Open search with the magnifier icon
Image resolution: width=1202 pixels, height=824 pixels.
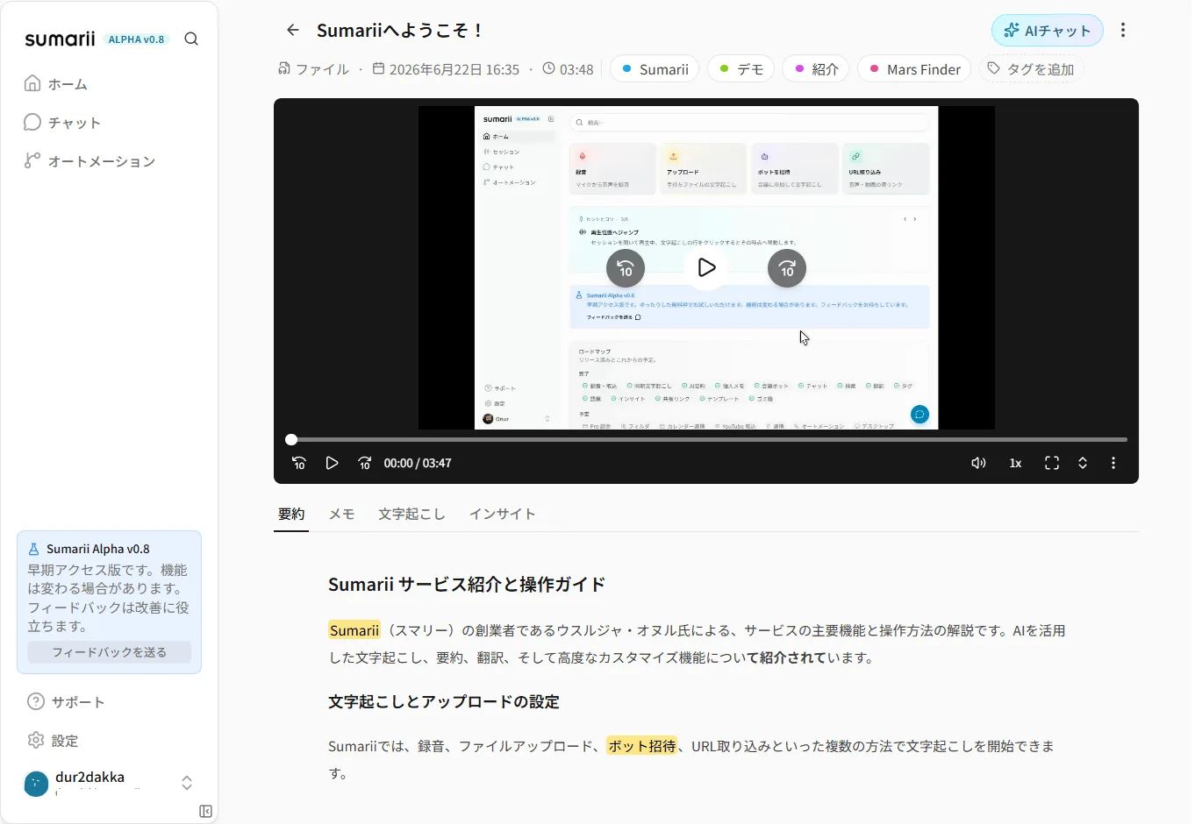click(x=191, y=39)
